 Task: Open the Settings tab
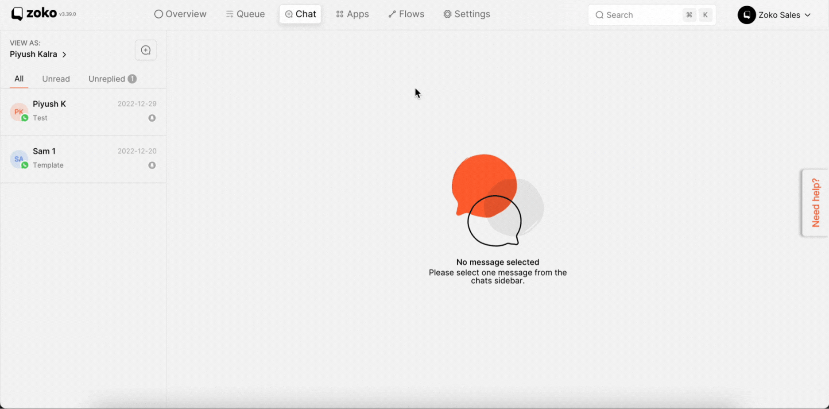coord(467,14)
